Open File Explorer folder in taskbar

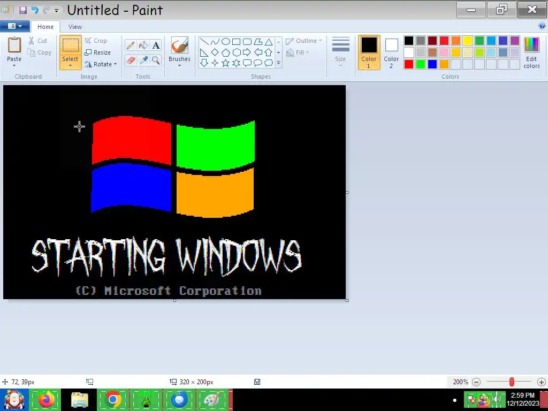[80, 399]
